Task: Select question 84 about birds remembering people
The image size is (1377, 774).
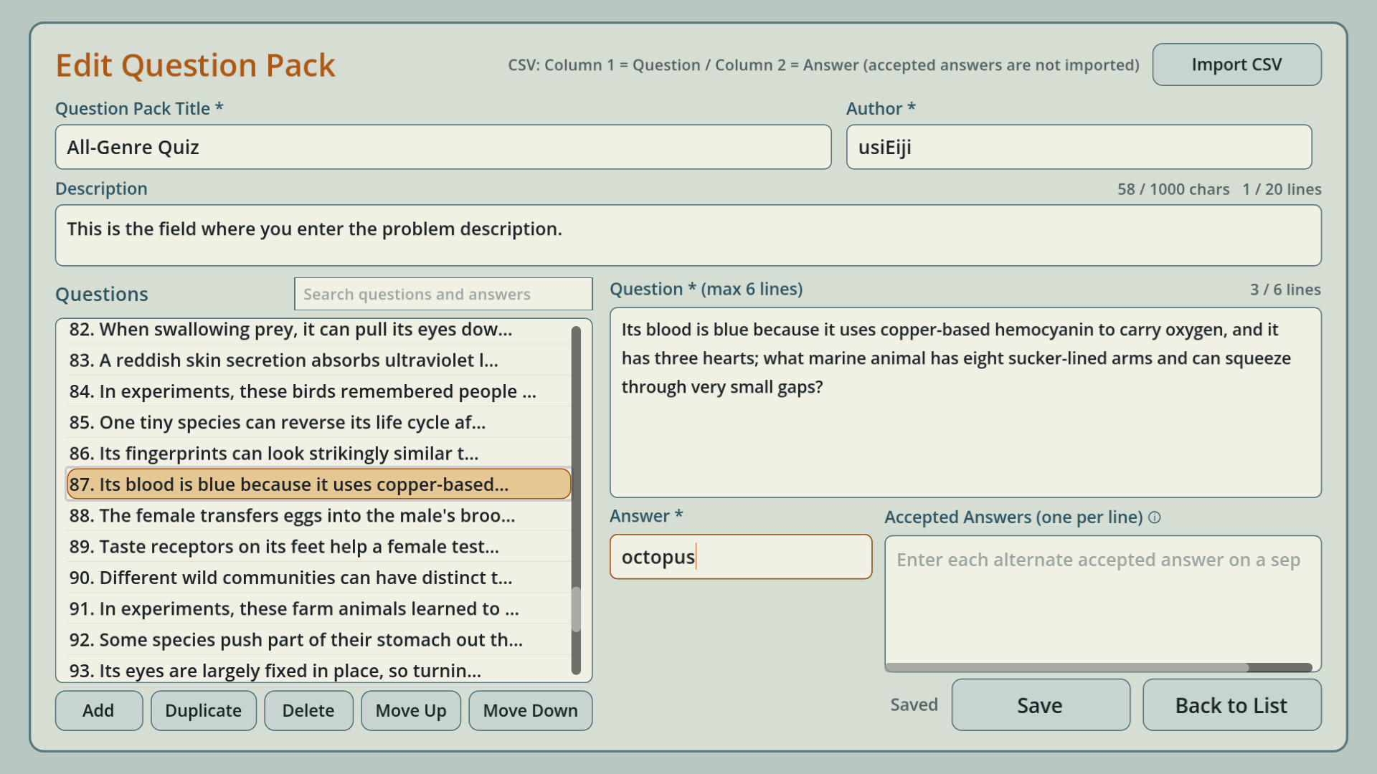Action: [x=319, y=391]
